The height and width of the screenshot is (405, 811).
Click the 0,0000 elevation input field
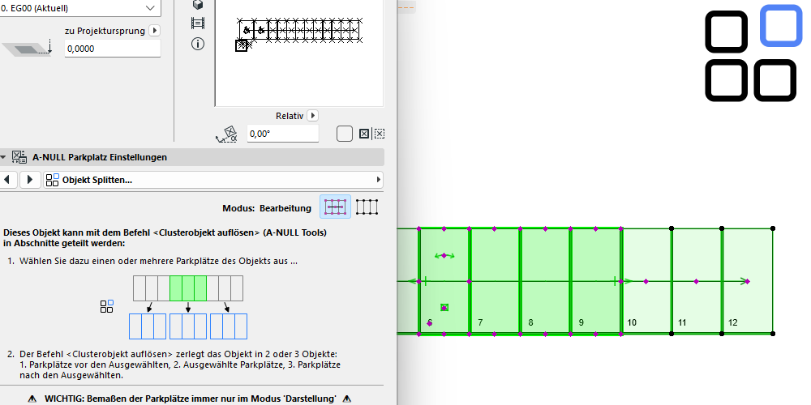112,49
